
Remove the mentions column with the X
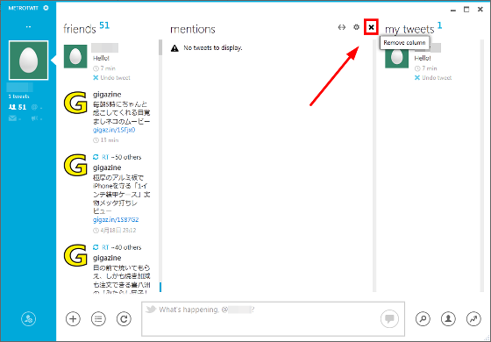click(371, 27)
